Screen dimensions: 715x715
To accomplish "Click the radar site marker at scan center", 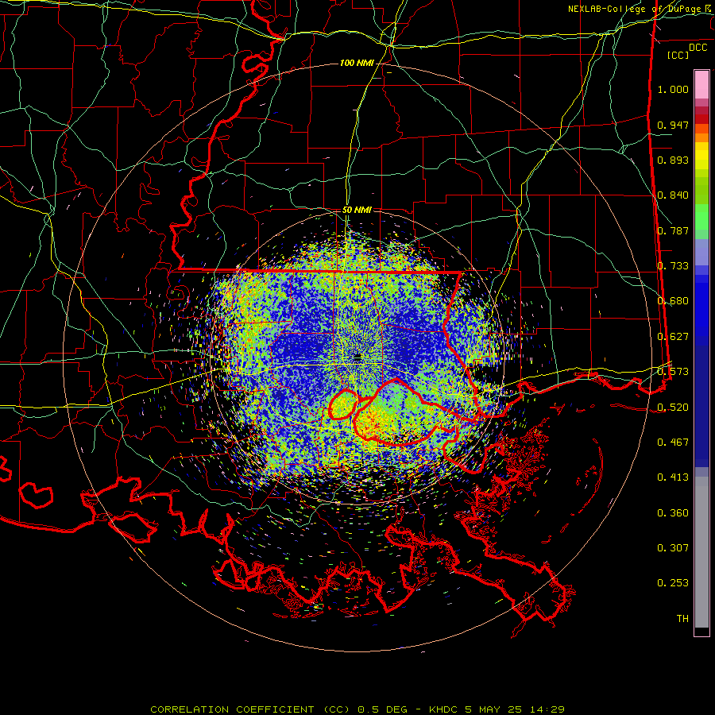I will [x=357, y=357].
